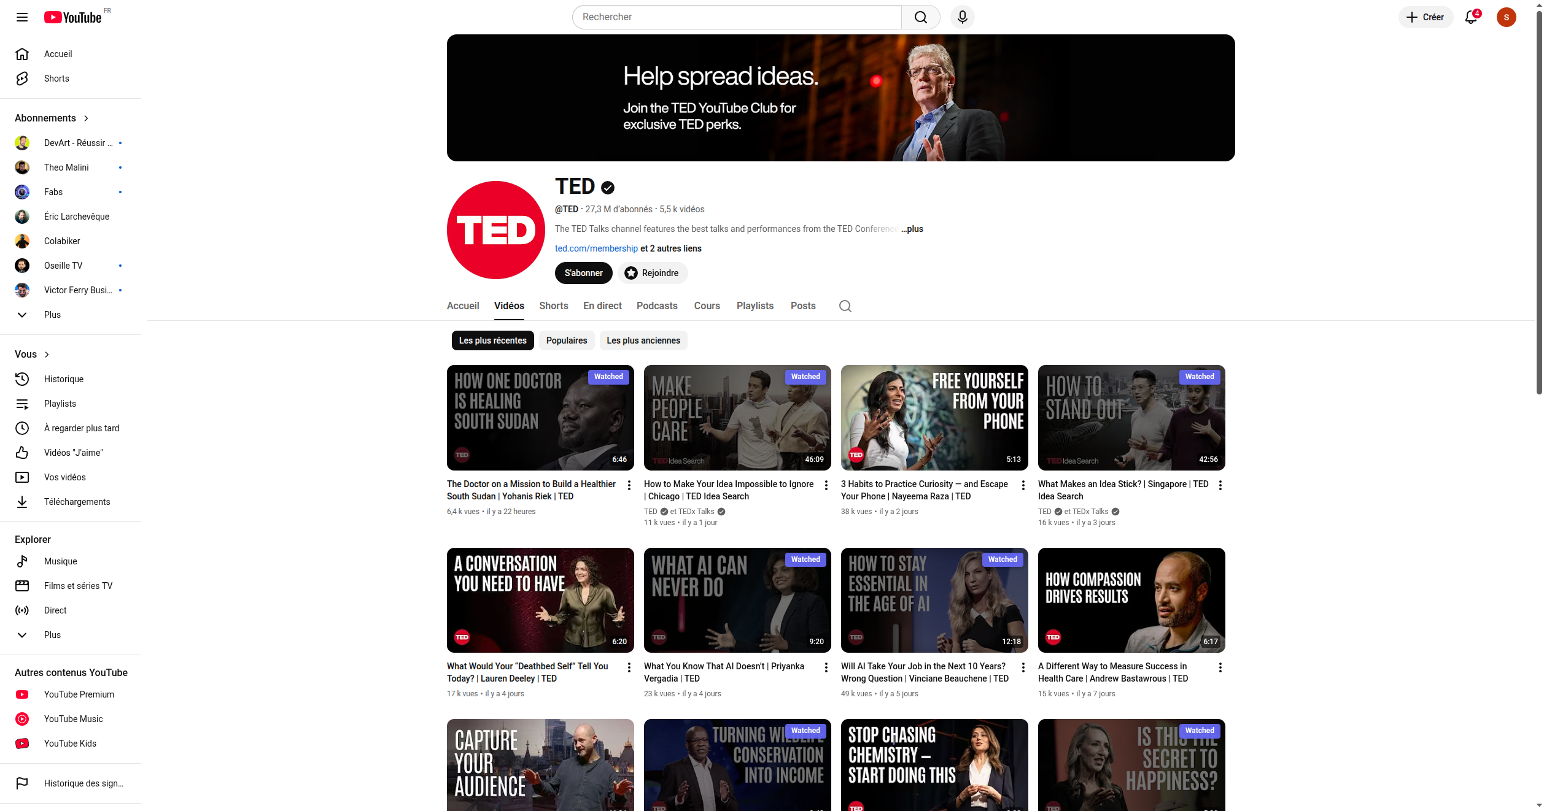Image resolution: width=1544 pixels, height=811 pixels.
Task: Expand Abonnements section
Action: [x=52, y=118]
